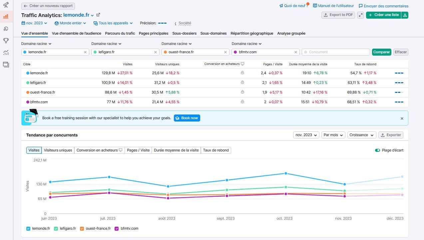The image size is (424, 240).
Task: Click the desktop icon in Conversion en acheteurs header
Action: (242, 64)
